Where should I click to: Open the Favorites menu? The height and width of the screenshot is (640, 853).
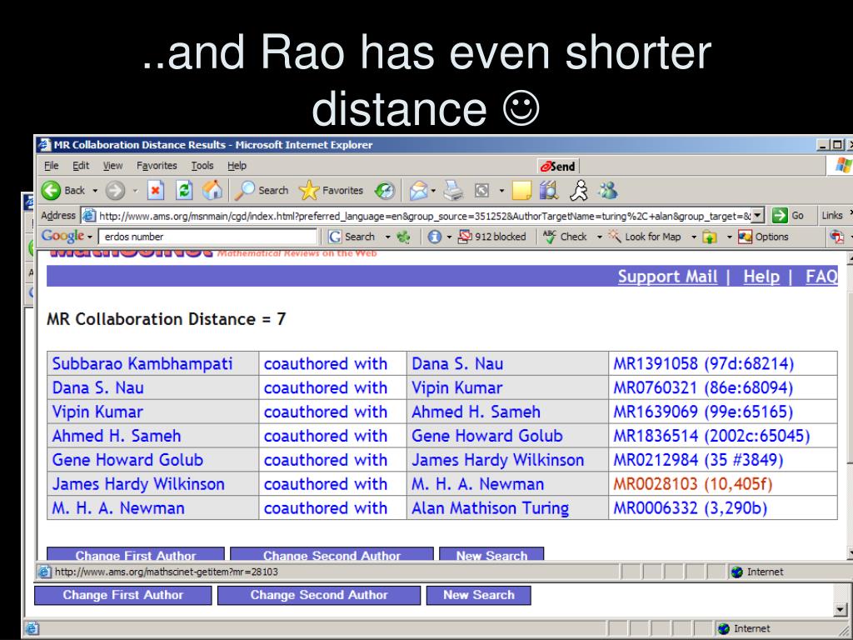pos(157,166)
